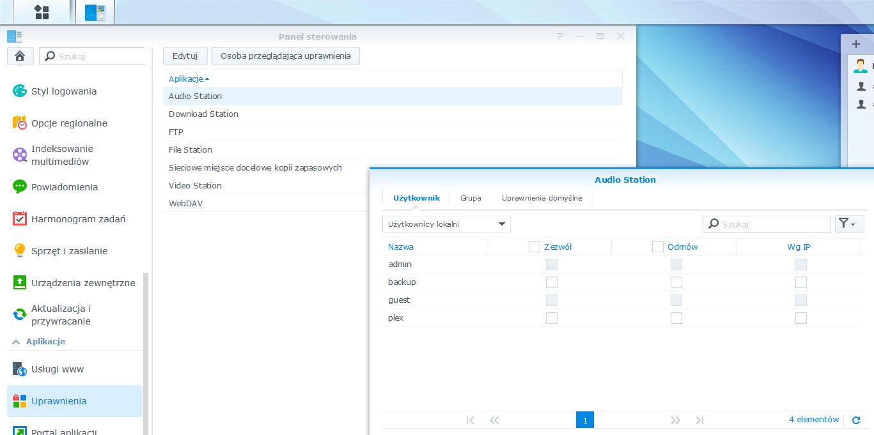
Task: Click page 1 button in pager
Action: pos(585,420)
